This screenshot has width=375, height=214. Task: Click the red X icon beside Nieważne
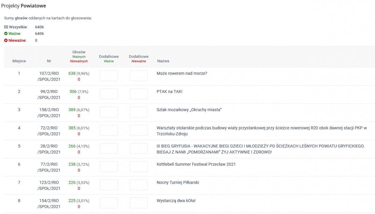(6, 40)
